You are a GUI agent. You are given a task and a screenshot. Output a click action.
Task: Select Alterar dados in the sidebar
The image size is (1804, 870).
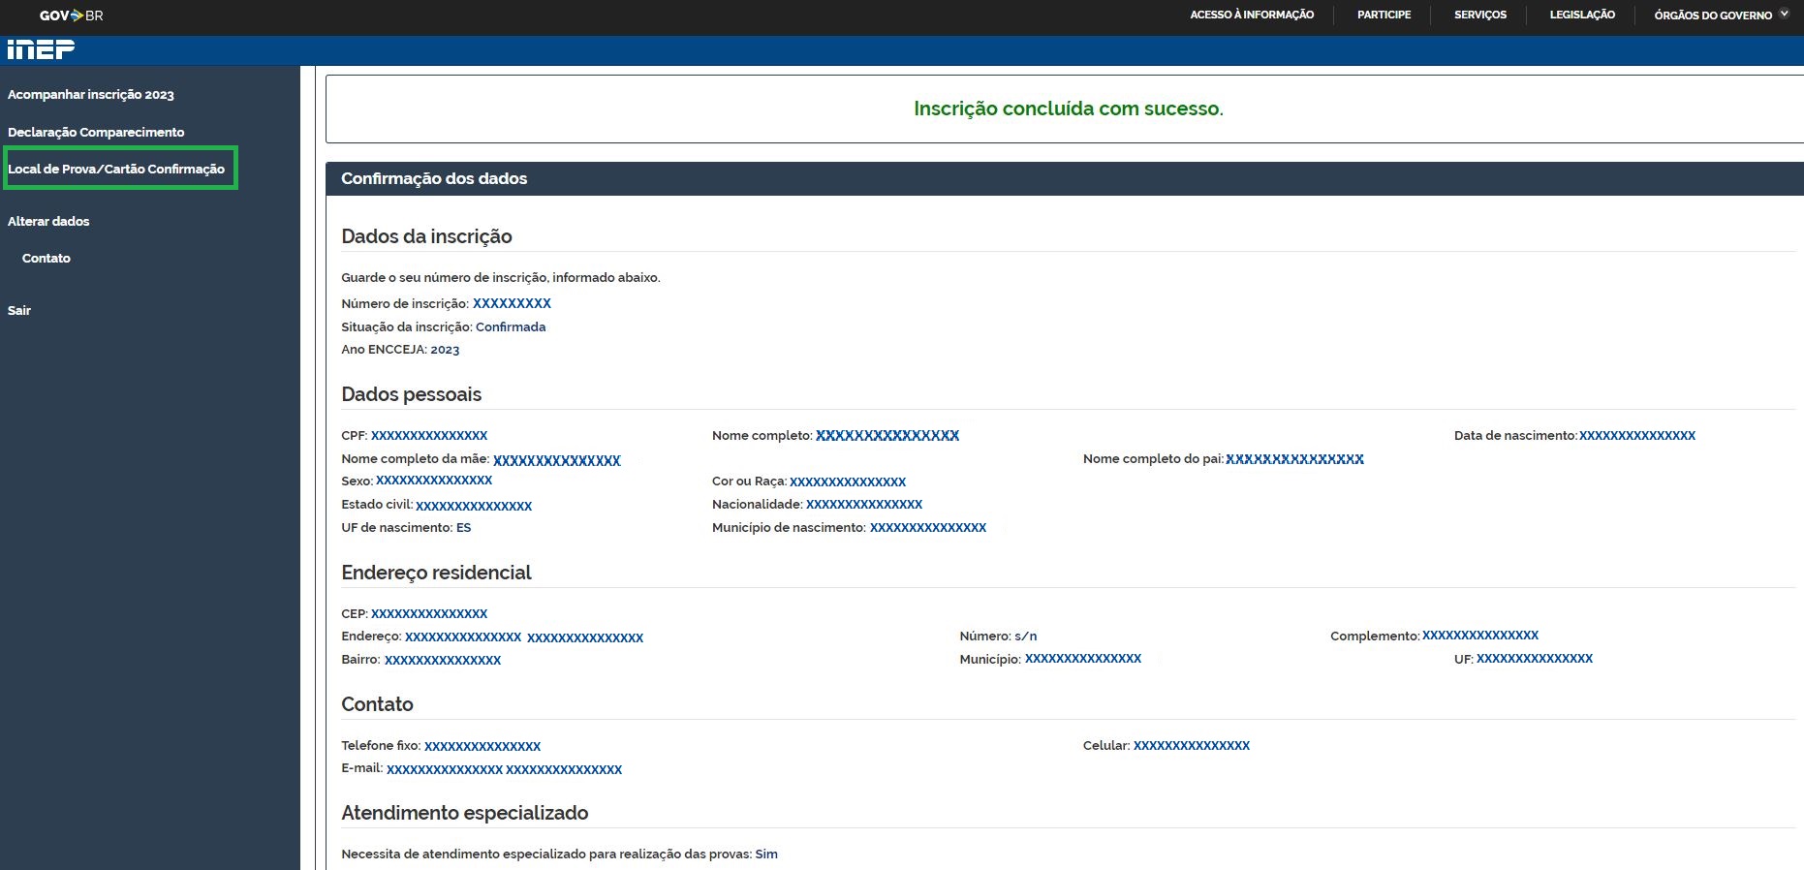(x=48, y=221)
